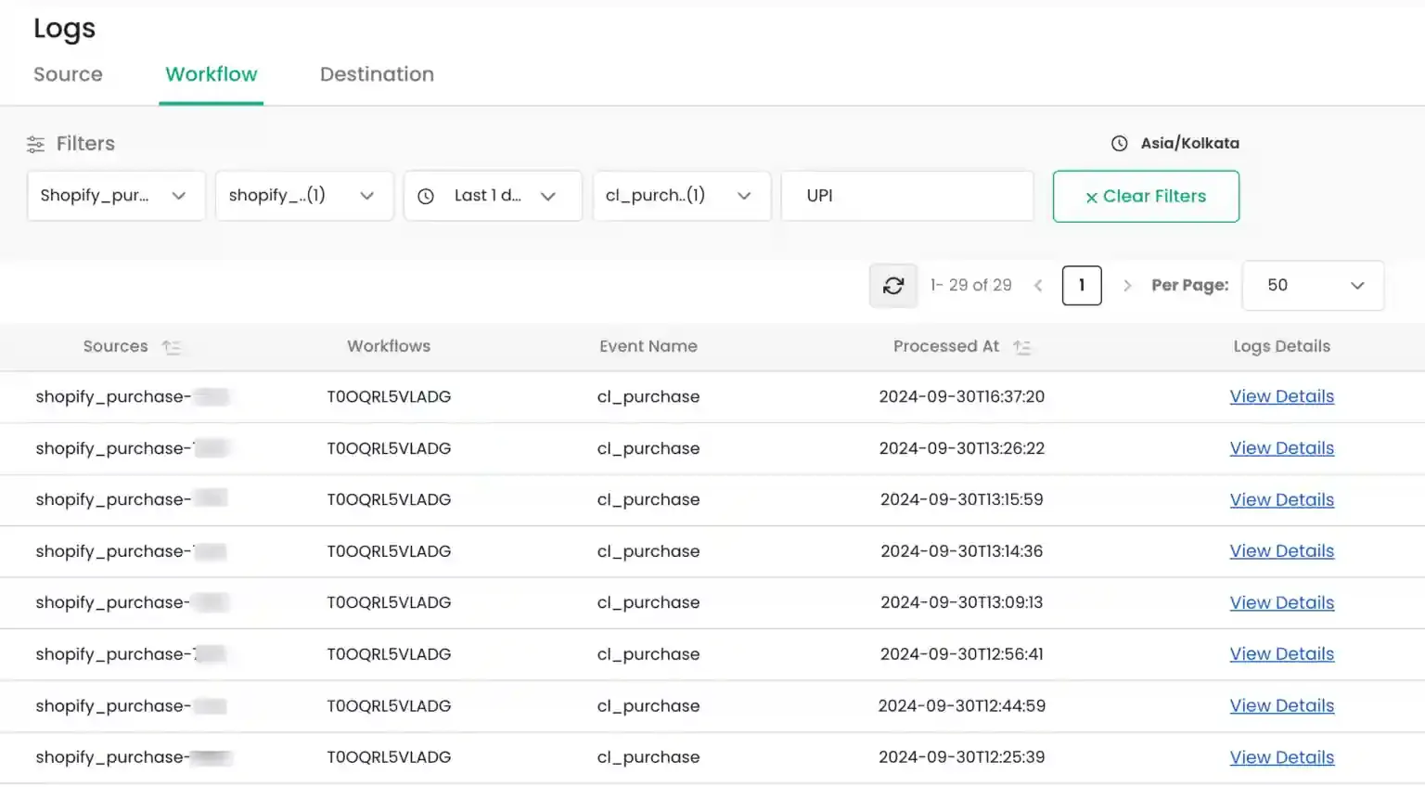Go to previous page arrow
The height and width of the screenshot is (787, 1425).
pos(1038,286)
